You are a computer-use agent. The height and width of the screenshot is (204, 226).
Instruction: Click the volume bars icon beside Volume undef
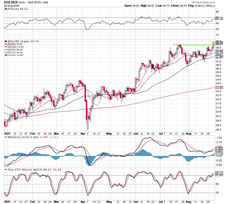pyautogui.click(x=6, y=55)
